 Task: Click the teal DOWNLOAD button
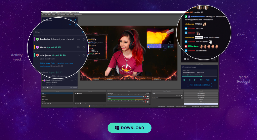[129, 128]
